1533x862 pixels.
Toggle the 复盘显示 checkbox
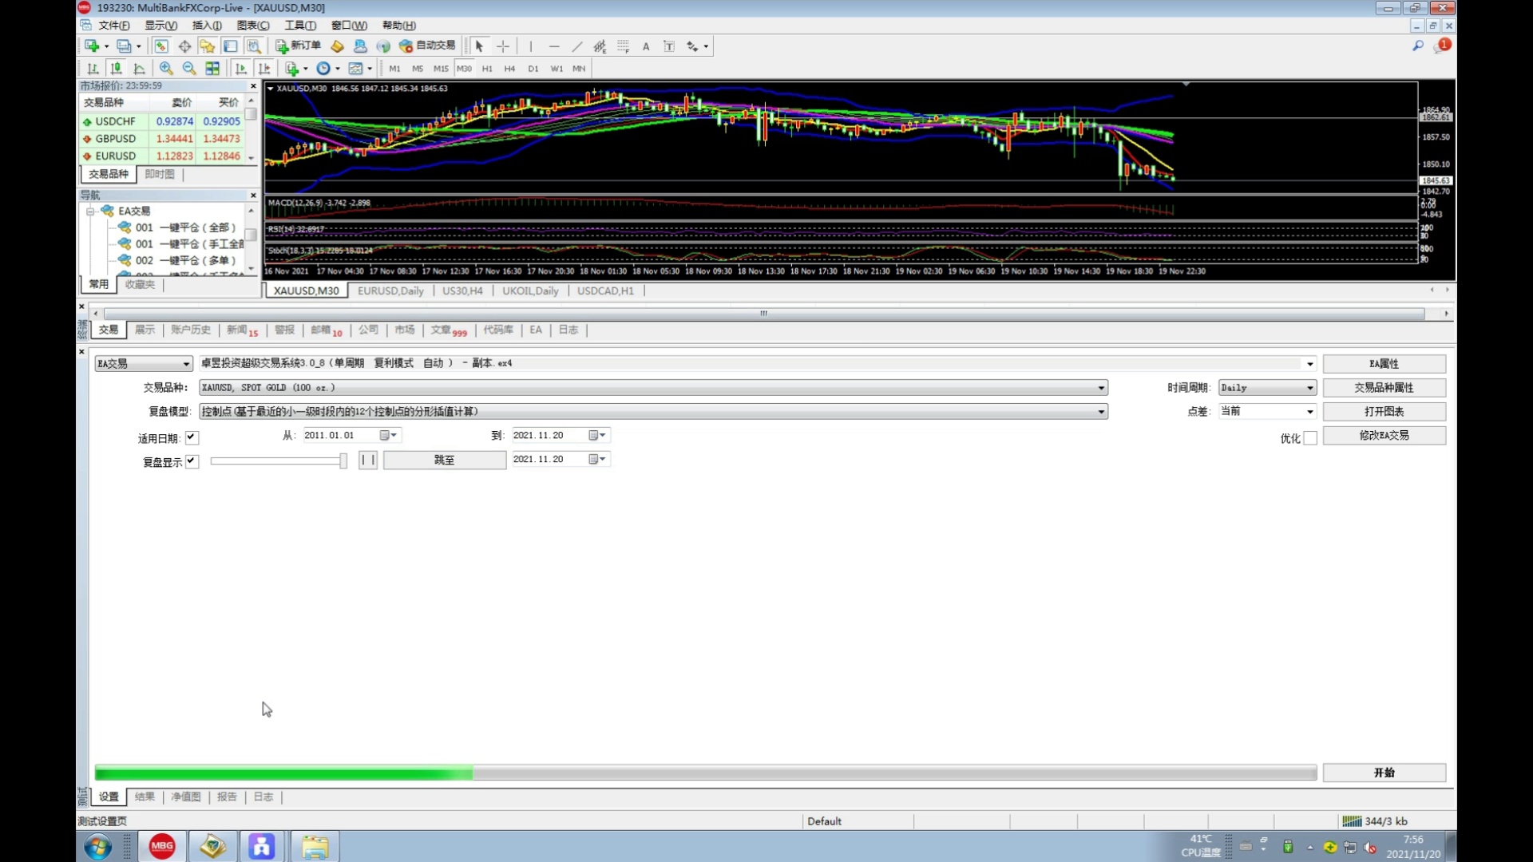[x=192, y=461]
